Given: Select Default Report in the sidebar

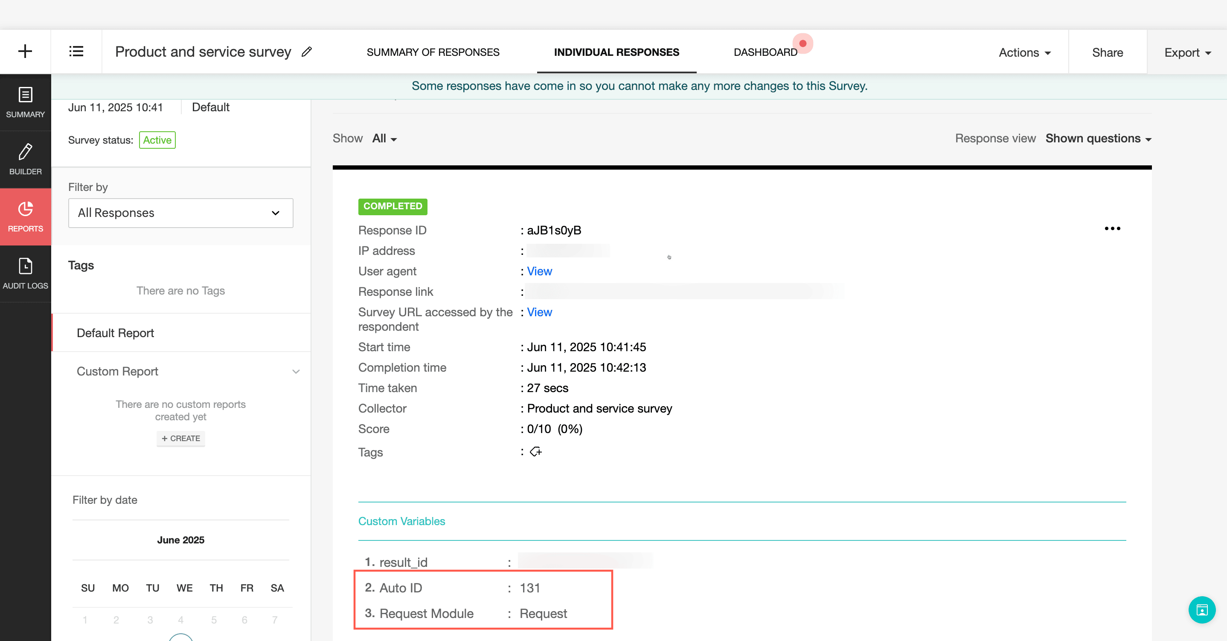Looking at the screenshot, I should click(115, 333).
